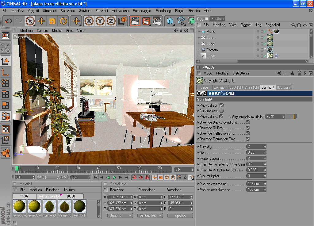This screenshot has width=314, height=226.
Task: Switch to the Area light tab
Action: 252,87
